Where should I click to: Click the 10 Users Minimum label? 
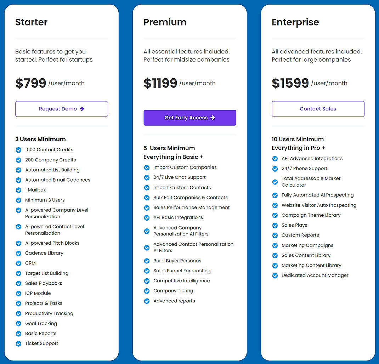coord(298,139)
